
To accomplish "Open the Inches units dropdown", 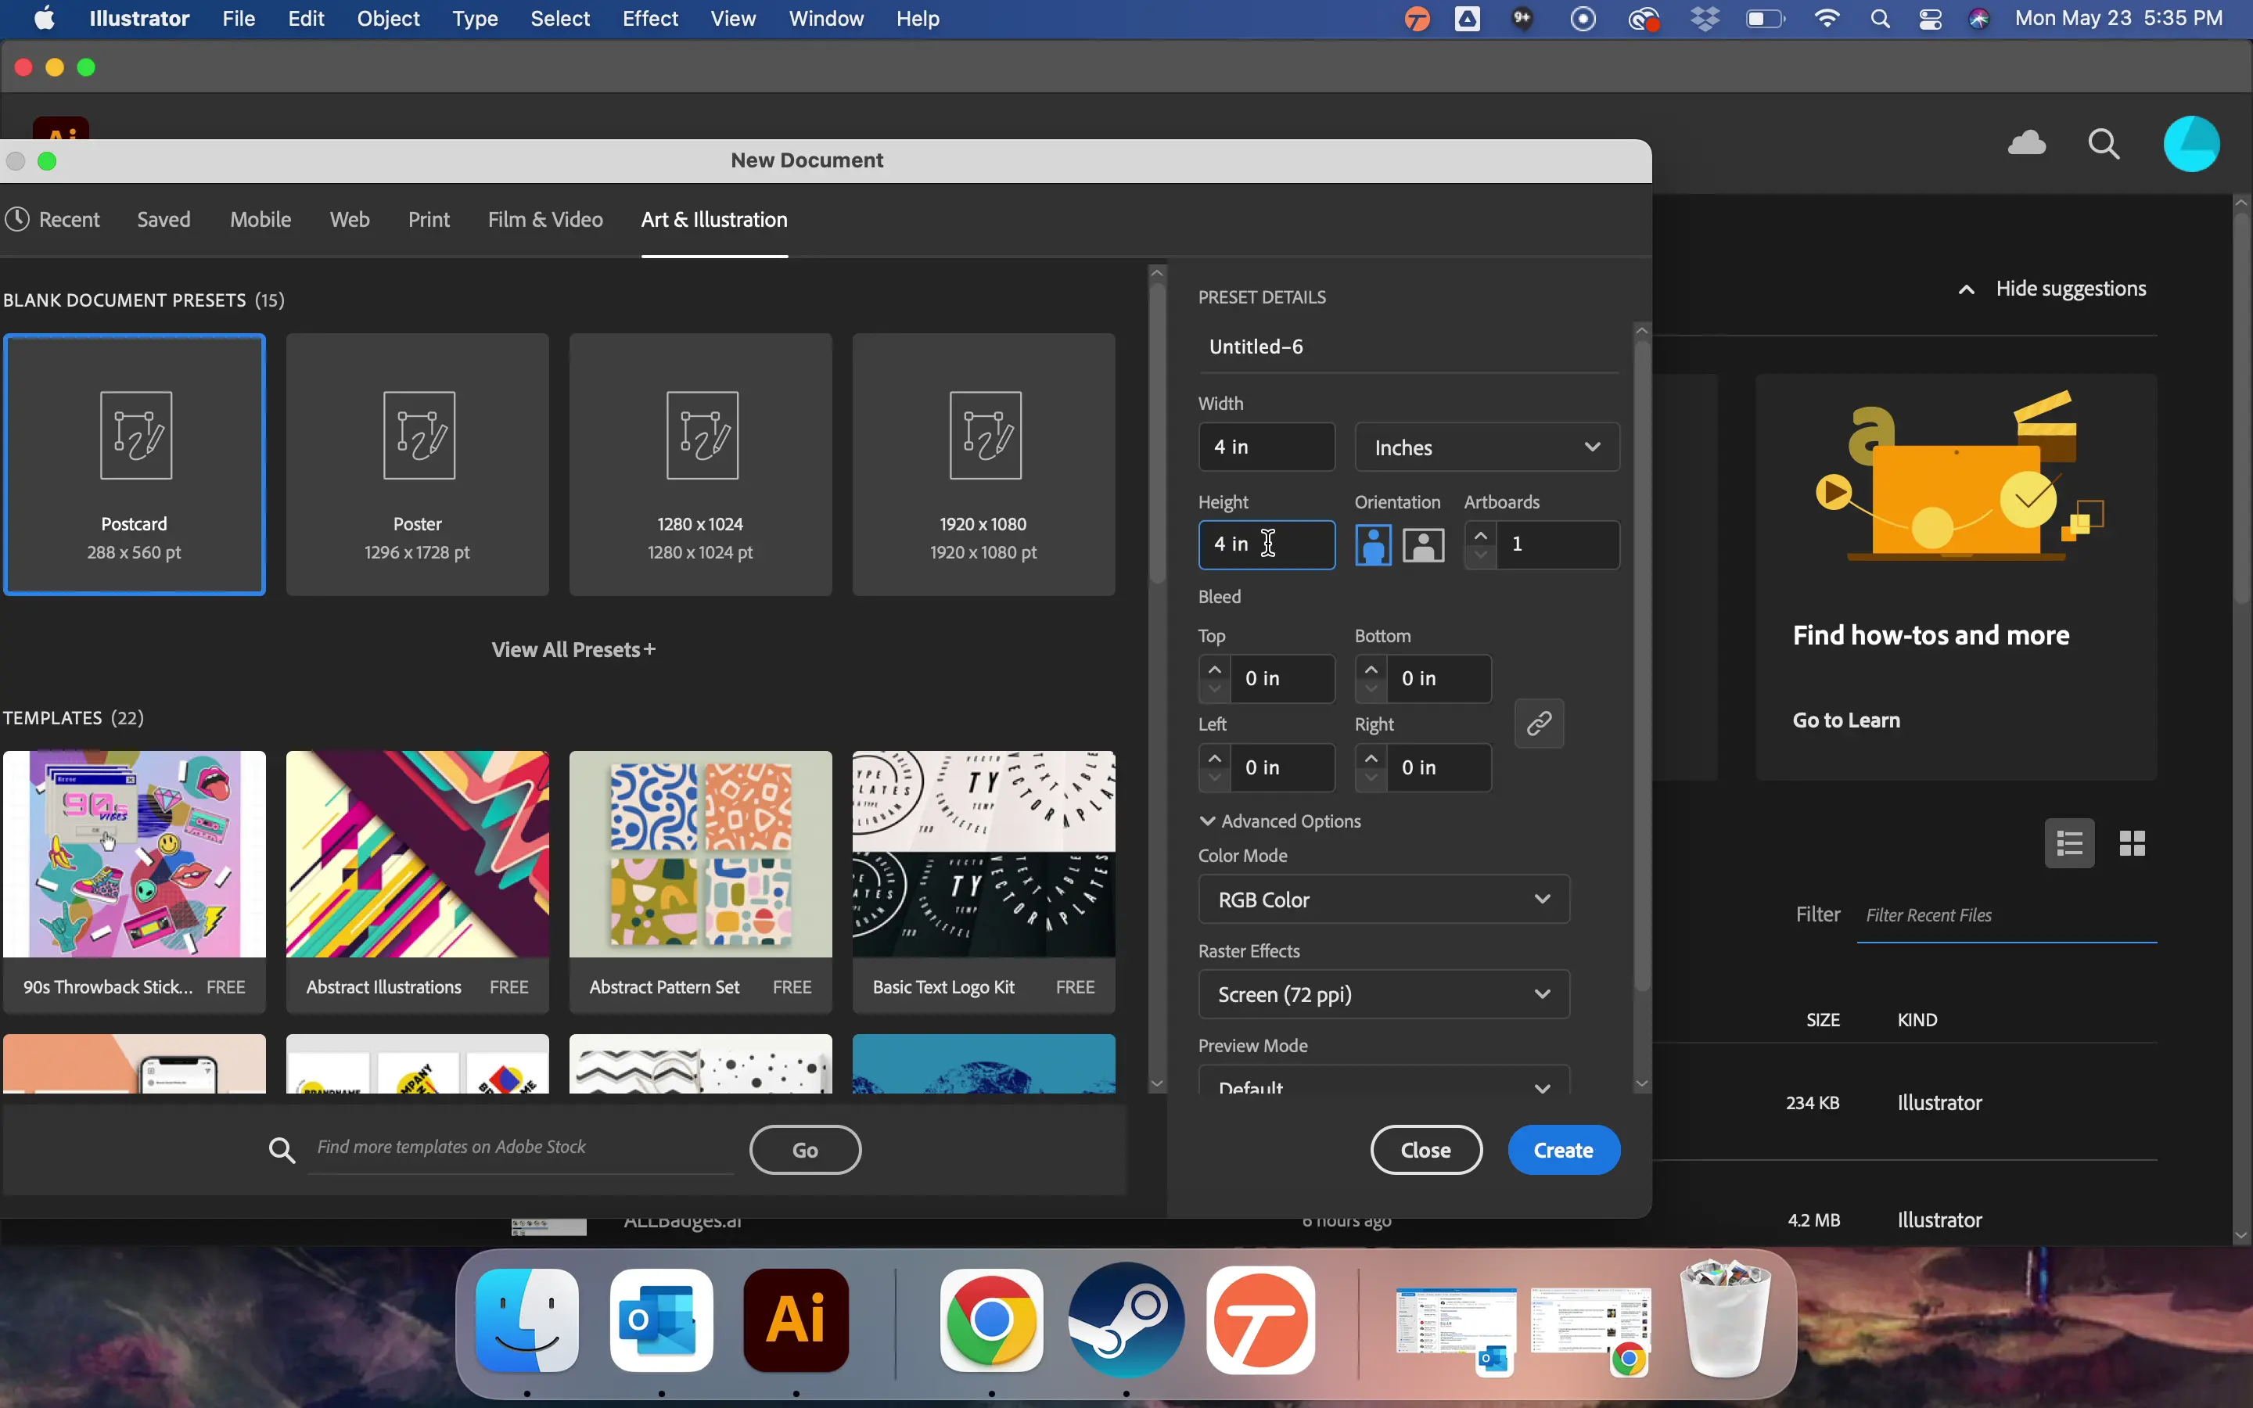I will [1487, 448].
